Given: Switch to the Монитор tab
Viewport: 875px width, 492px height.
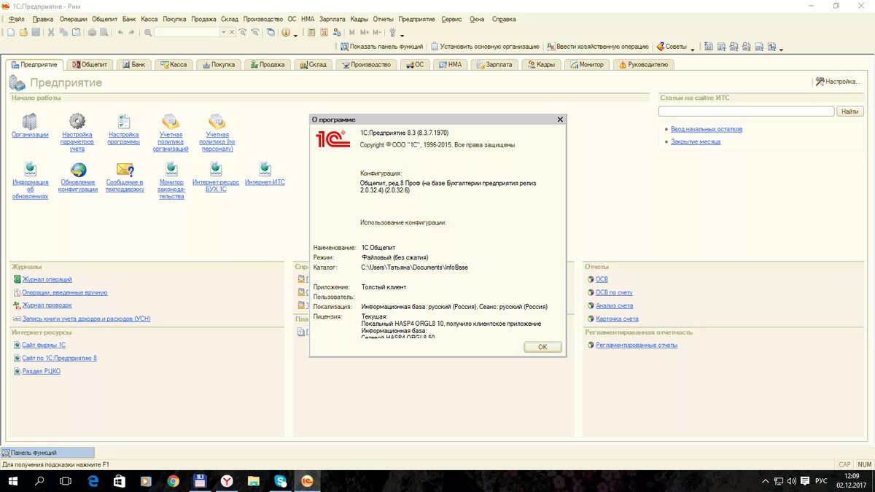Looking at the screenshot, I should [587, 65].
